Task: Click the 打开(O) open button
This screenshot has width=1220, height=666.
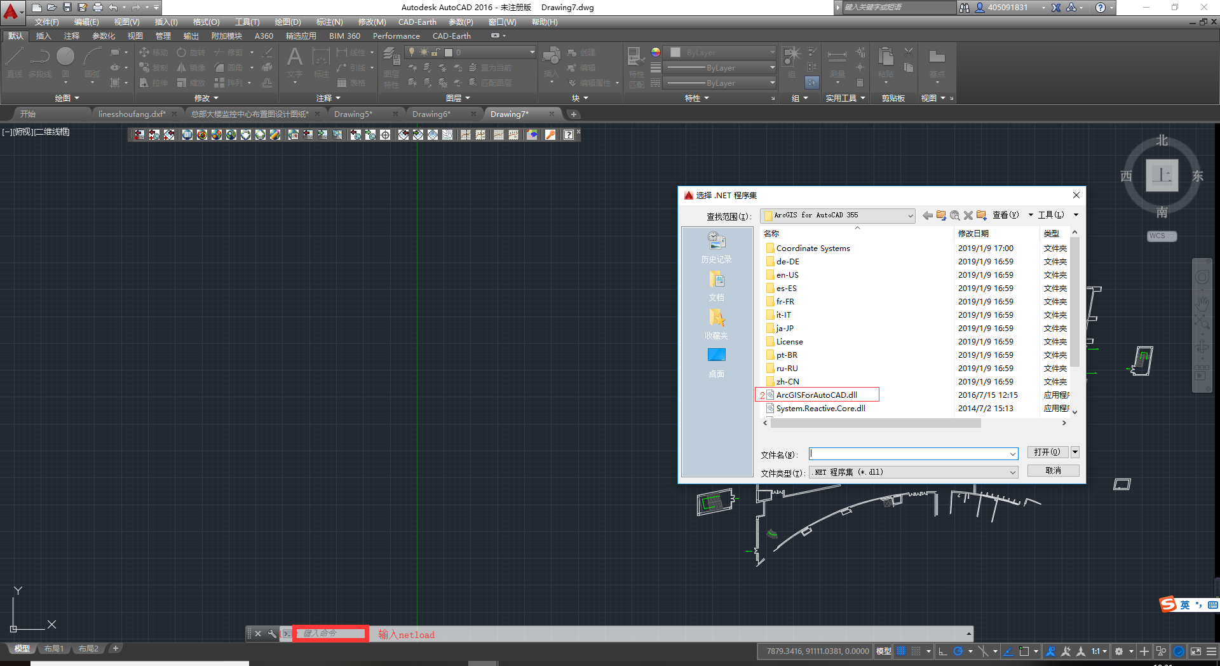Action: [x=1047, y=452]
